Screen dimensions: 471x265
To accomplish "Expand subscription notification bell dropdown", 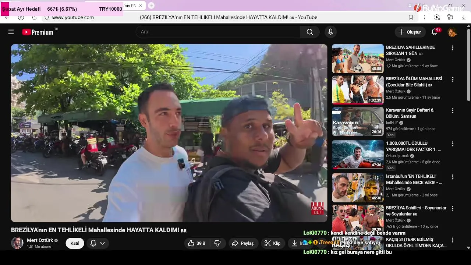I will (x=98, y=243).
